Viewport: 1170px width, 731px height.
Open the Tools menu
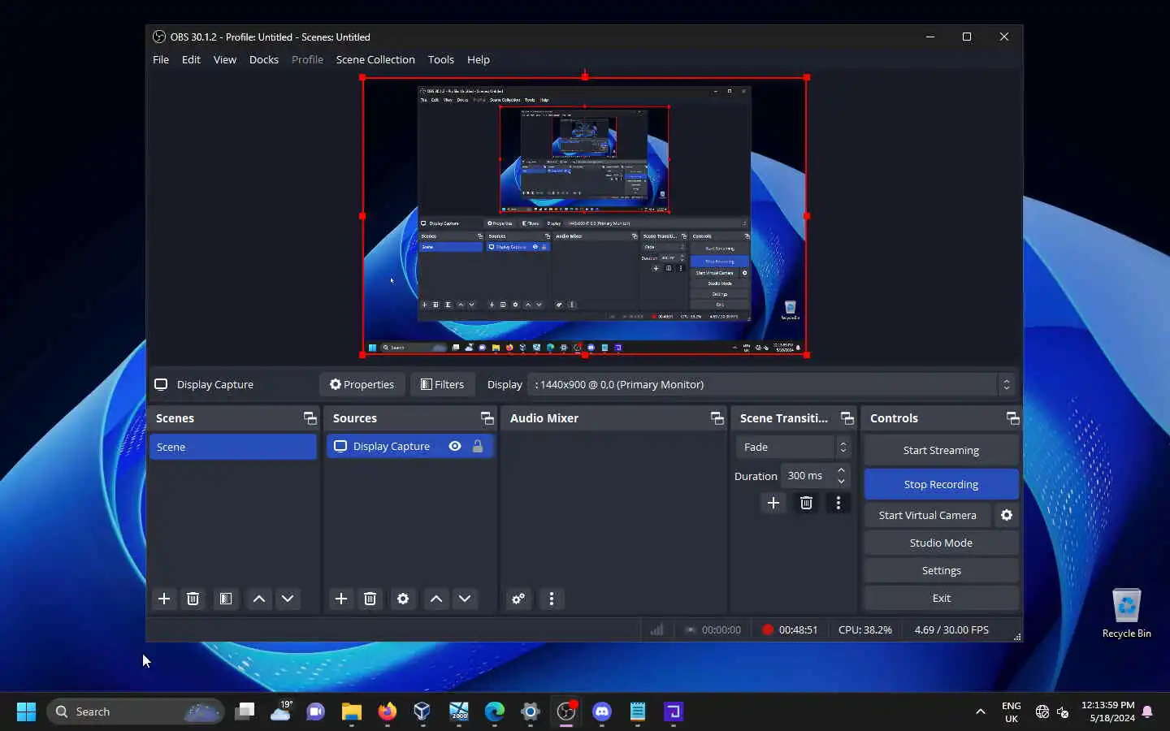click(x=441, y=59)
